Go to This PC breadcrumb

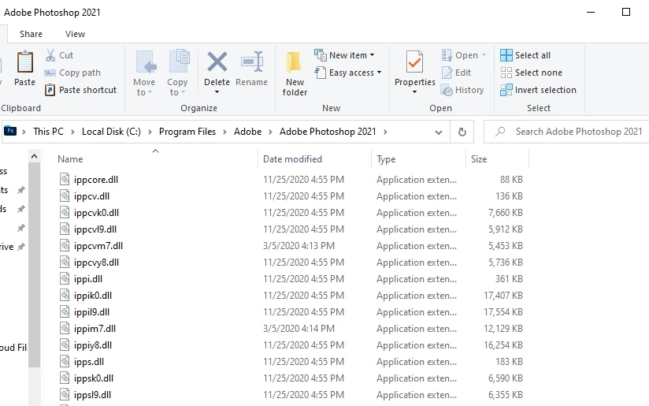[x=48, y=132]
